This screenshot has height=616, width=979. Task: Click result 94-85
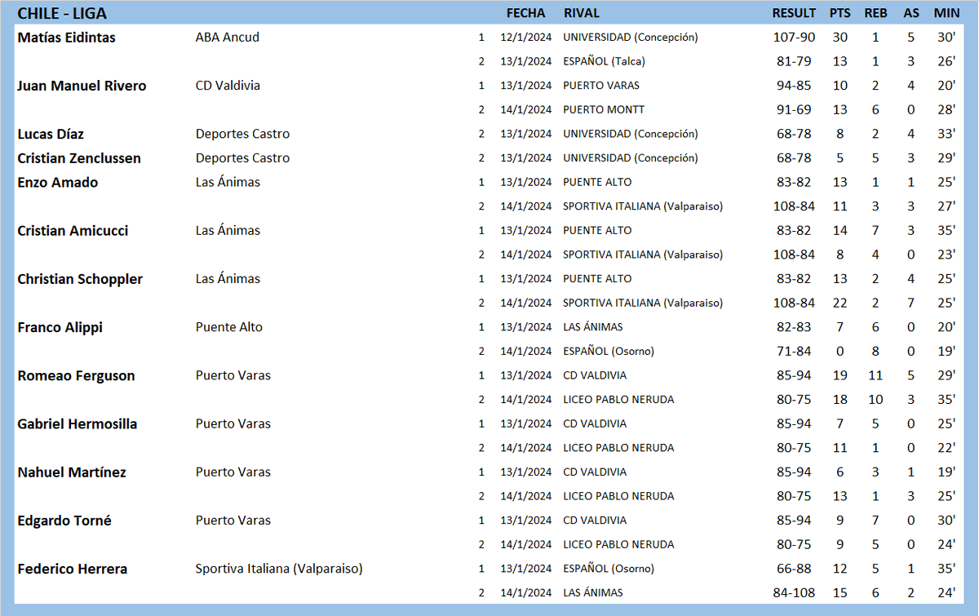coord(794,86)
